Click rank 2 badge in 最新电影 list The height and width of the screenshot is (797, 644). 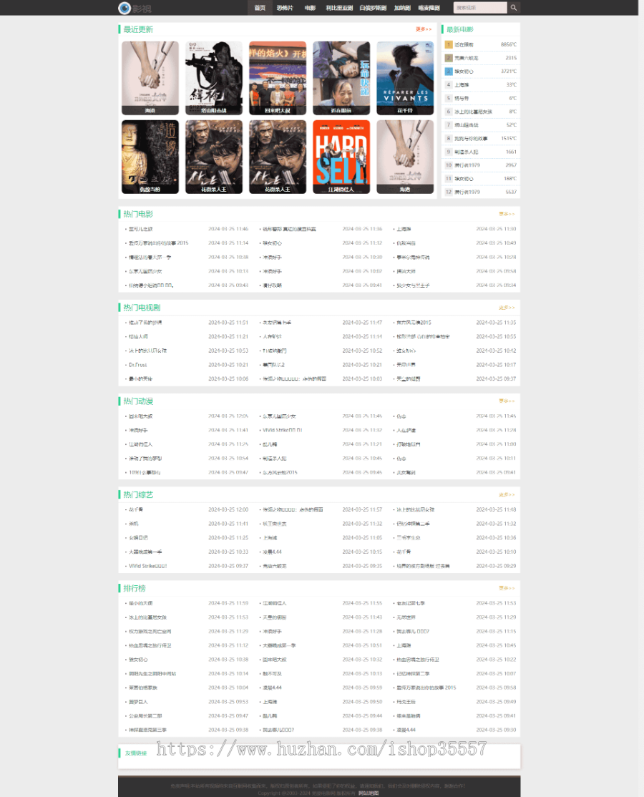coord(449,58)
